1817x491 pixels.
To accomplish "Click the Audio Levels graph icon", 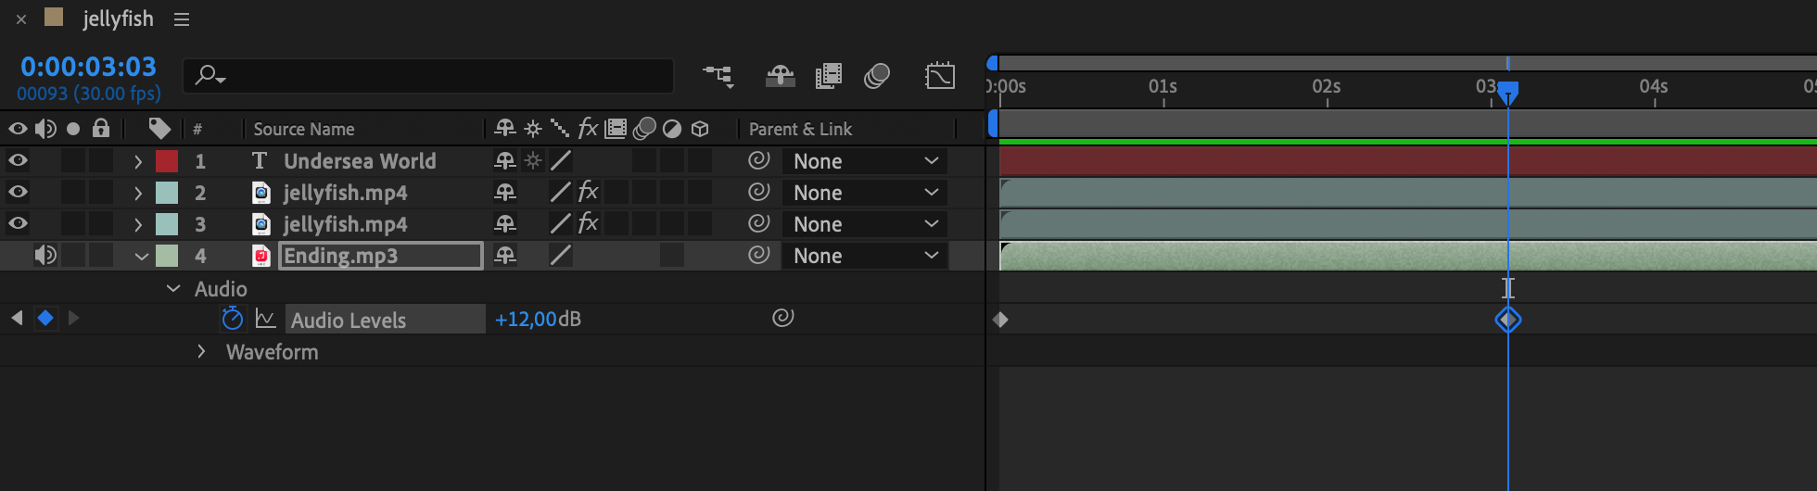I will pos(265,320).
